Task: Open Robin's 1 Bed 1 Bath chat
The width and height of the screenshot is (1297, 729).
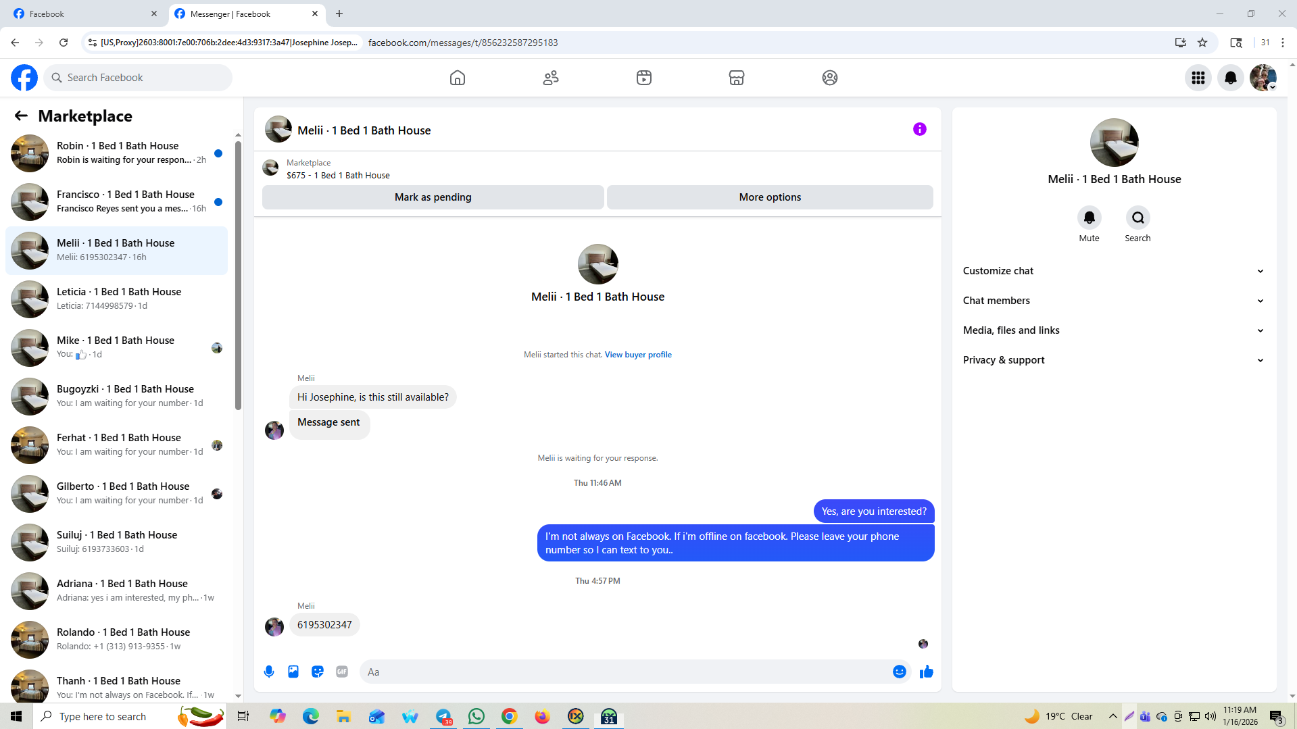Action: click(x=116, y=153)
